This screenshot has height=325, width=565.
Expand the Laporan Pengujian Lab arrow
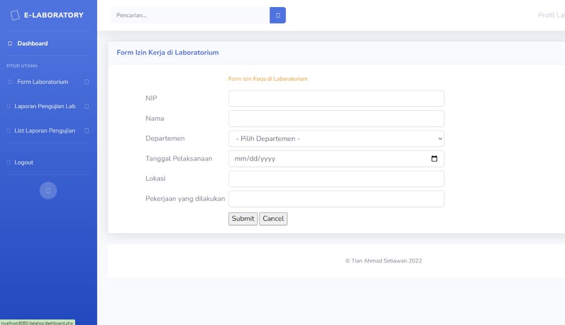click(x=87, y=107)
